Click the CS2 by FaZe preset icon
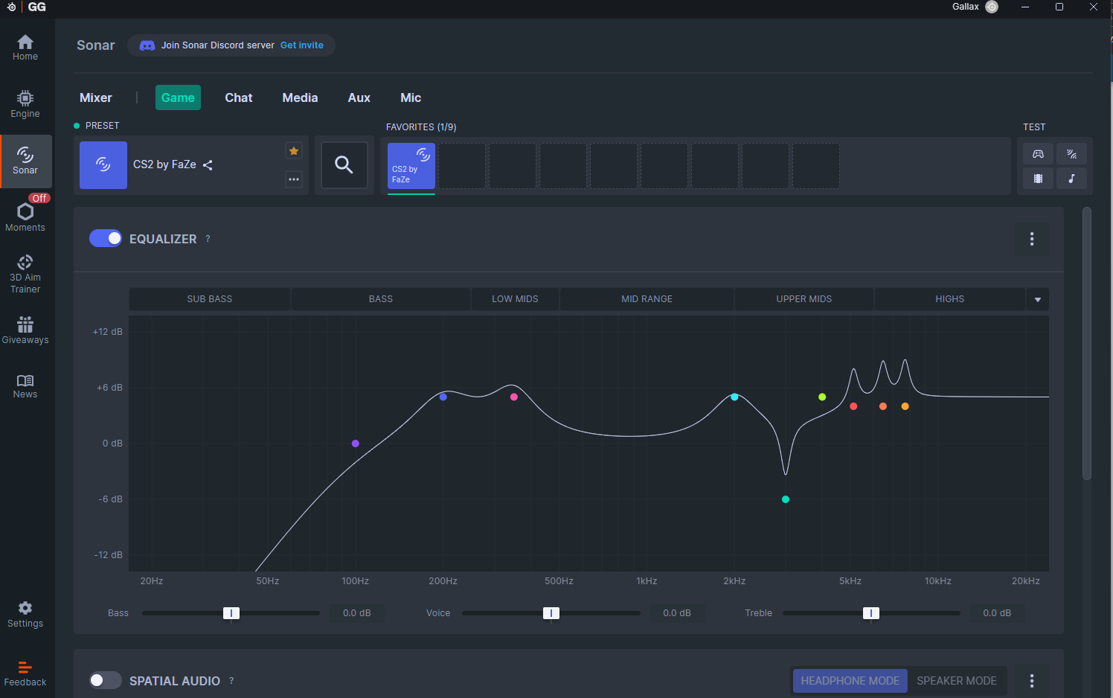 click(x=103, y=165)
